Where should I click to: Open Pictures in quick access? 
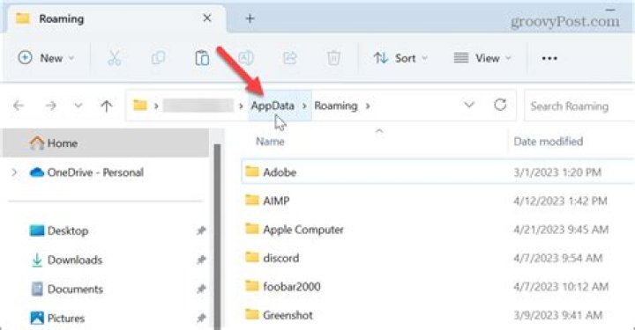(57, 318)
